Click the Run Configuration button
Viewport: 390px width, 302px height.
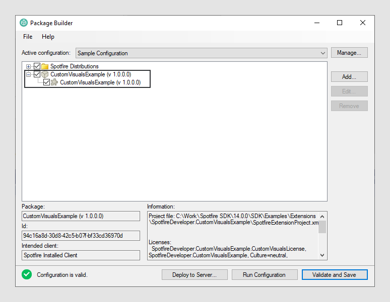pyautogui.click(x=265, y=275)
